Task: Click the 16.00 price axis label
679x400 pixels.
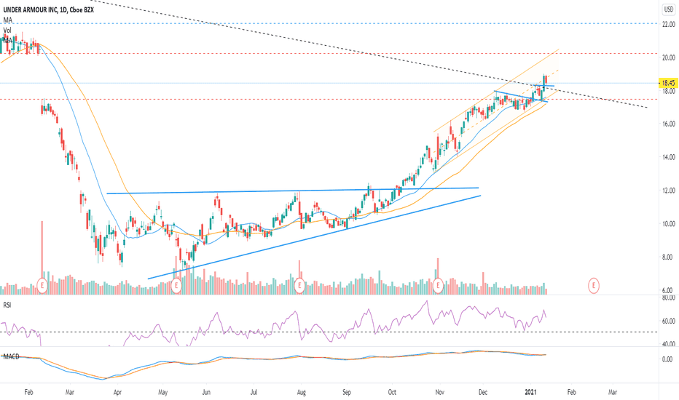Action: click(x=669, y=124)
